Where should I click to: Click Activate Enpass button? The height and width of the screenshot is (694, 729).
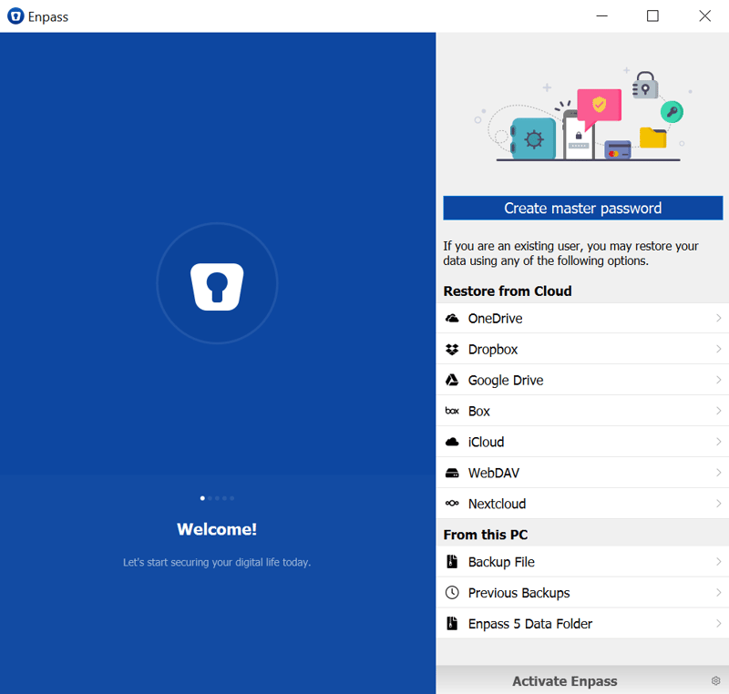tap(565, 681)
